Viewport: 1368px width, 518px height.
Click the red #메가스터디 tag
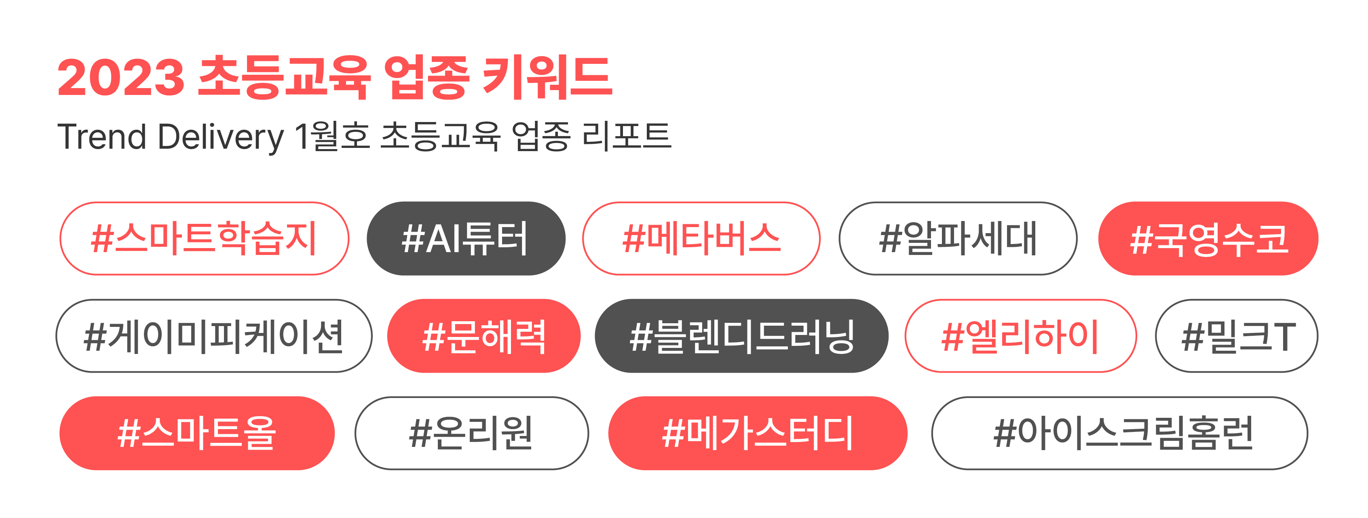pos(758,433)
